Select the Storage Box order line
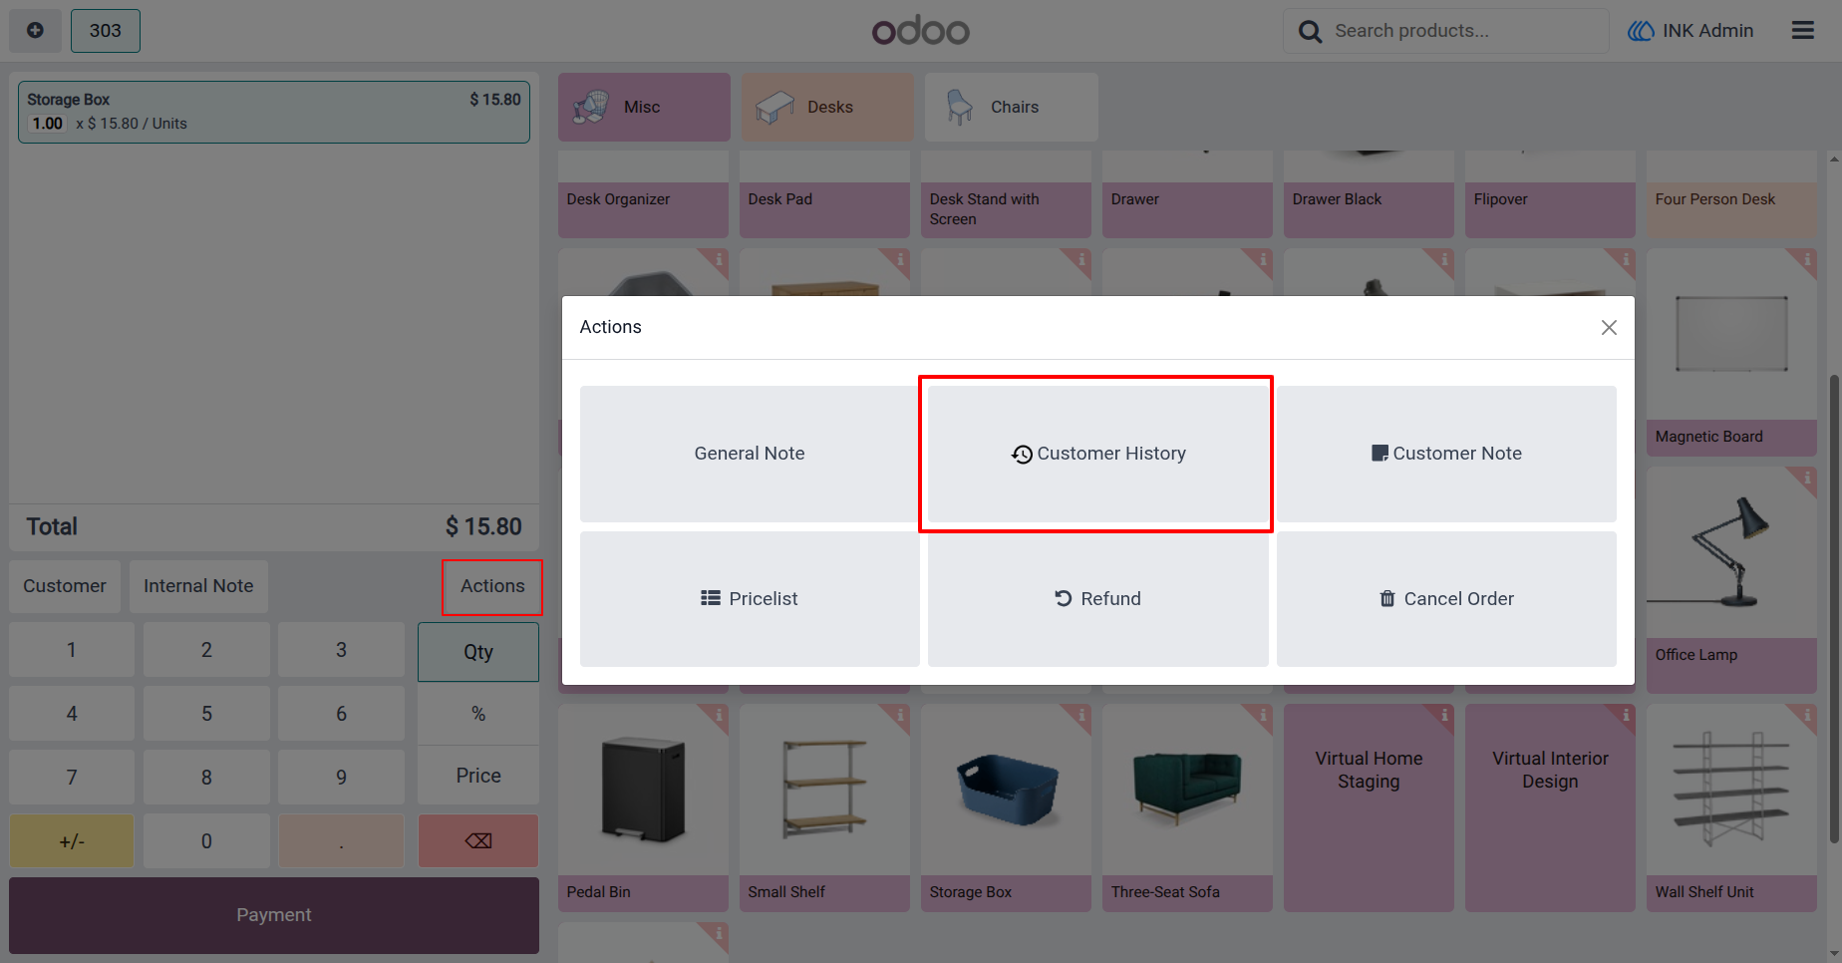The height and width of the screenshot is (963, 1842). (274, 112)
